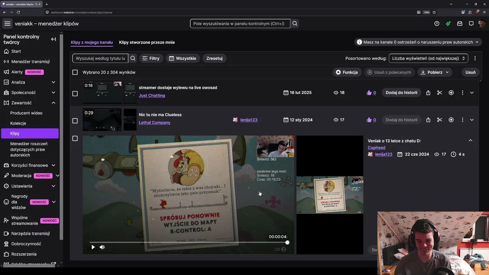Open Menedżer transmisji in sidebar
The image size is (489, 275).
click(x=31, y=61)
